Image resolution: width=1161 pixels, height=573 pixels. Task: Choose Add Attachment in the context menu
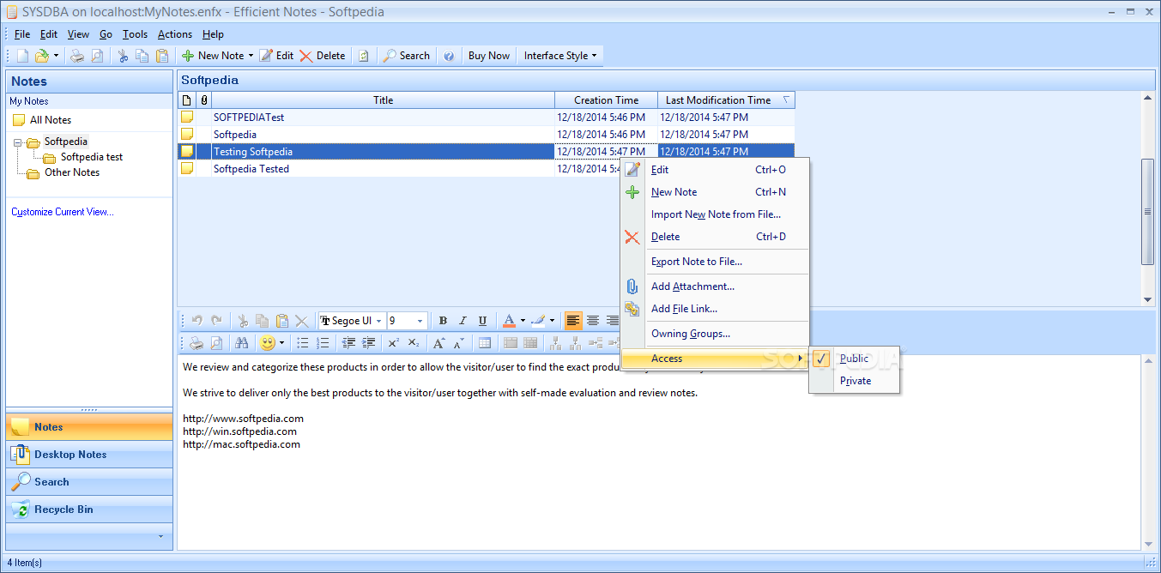pos(692,286)
